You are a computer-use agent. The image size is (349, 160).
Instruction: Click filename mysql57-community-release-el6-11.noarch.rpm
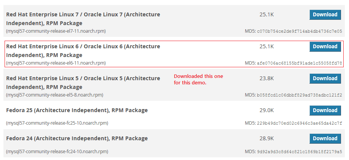point(56,63)
